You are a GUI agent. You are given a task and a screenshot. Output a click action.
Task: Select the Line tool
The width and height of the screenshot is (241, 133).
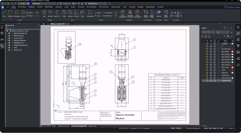pos(4,13)
